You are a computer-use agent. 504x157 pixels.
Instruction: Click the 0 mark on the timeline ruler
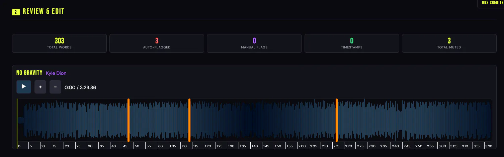19,146
